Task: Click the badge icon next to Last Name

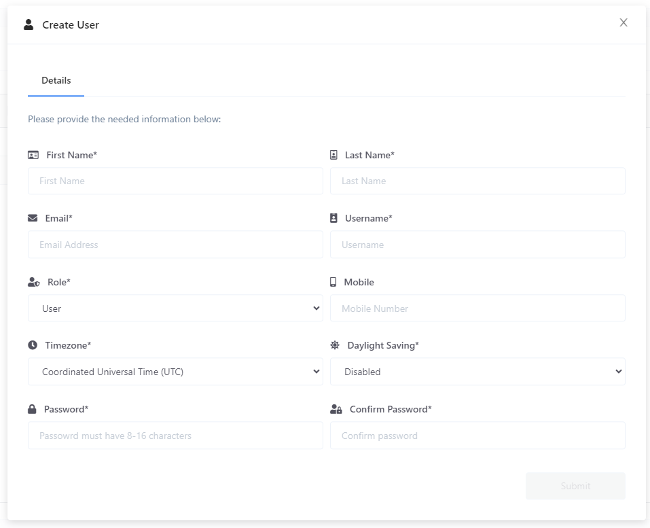Action: pyautogui.click(x=333, y=155)
